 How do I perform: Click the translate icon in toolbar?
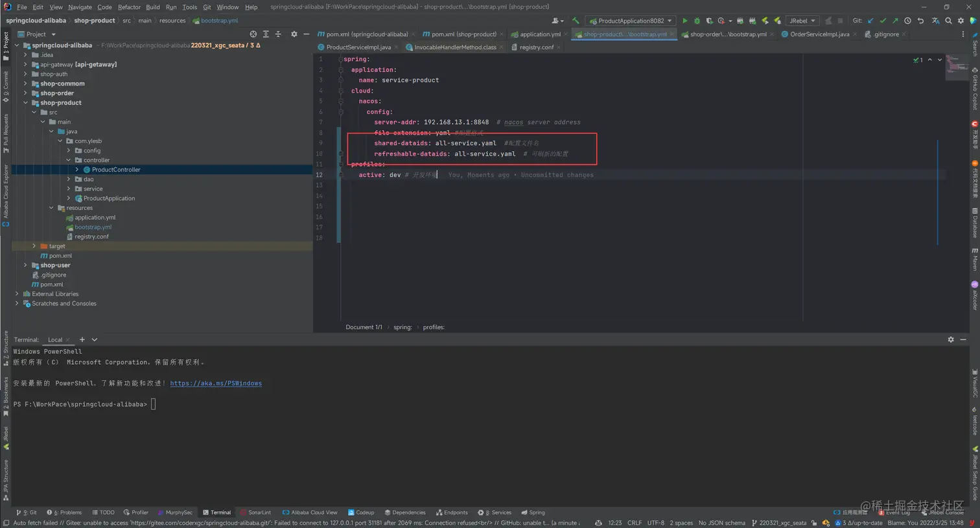[x=935, y=21]
